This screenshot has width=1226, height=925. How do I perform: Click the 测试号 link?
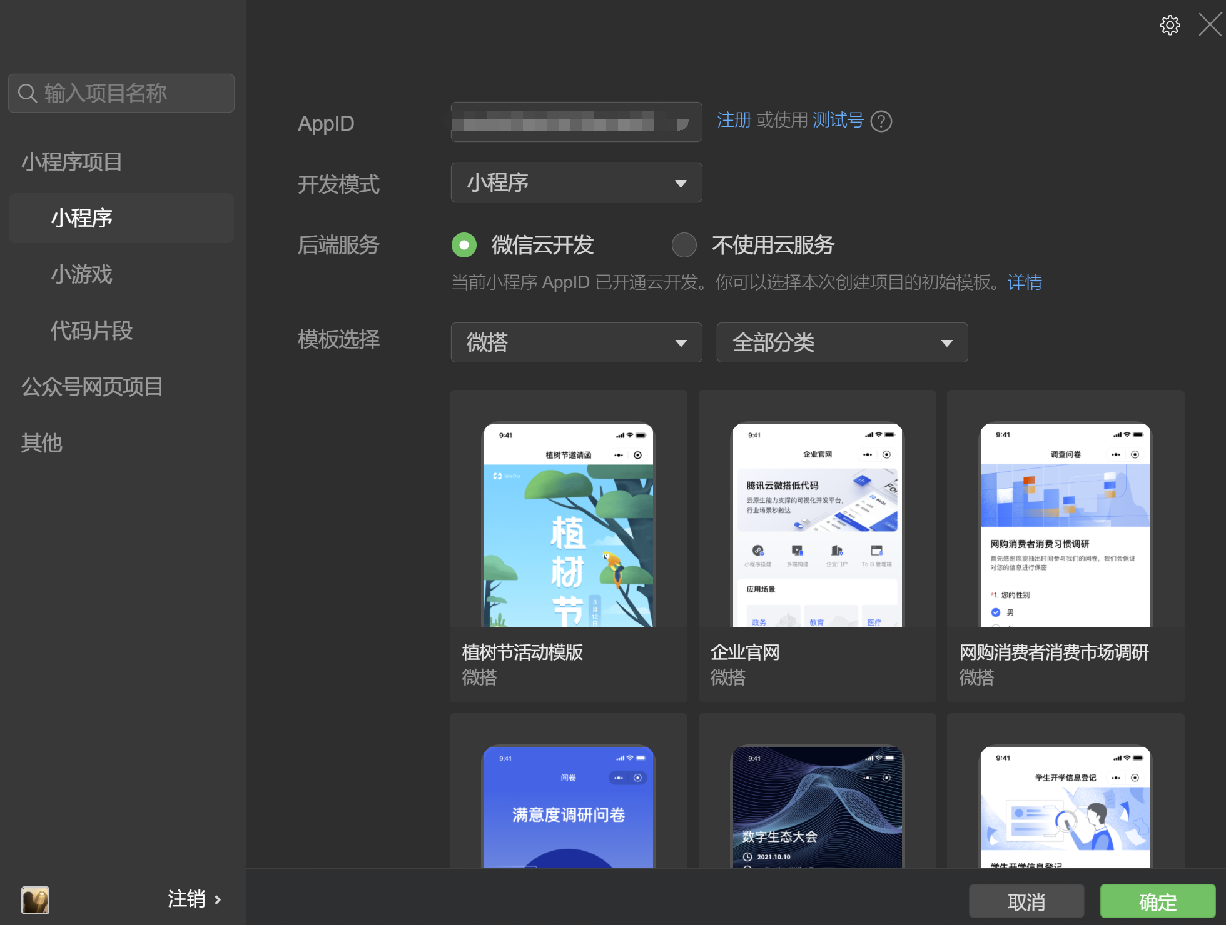click(x=838, y=120)
